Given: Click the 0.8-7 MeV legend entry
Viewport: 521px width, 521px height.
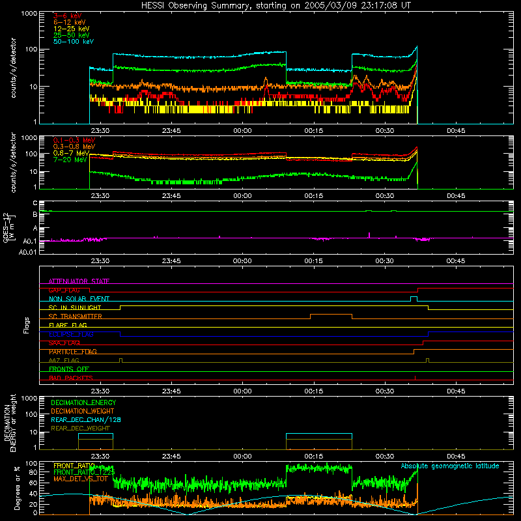Looking at the screenshot, I should (72, 153).
